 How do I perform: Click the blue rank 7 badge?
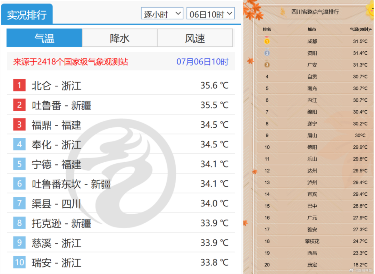(19, 203)
